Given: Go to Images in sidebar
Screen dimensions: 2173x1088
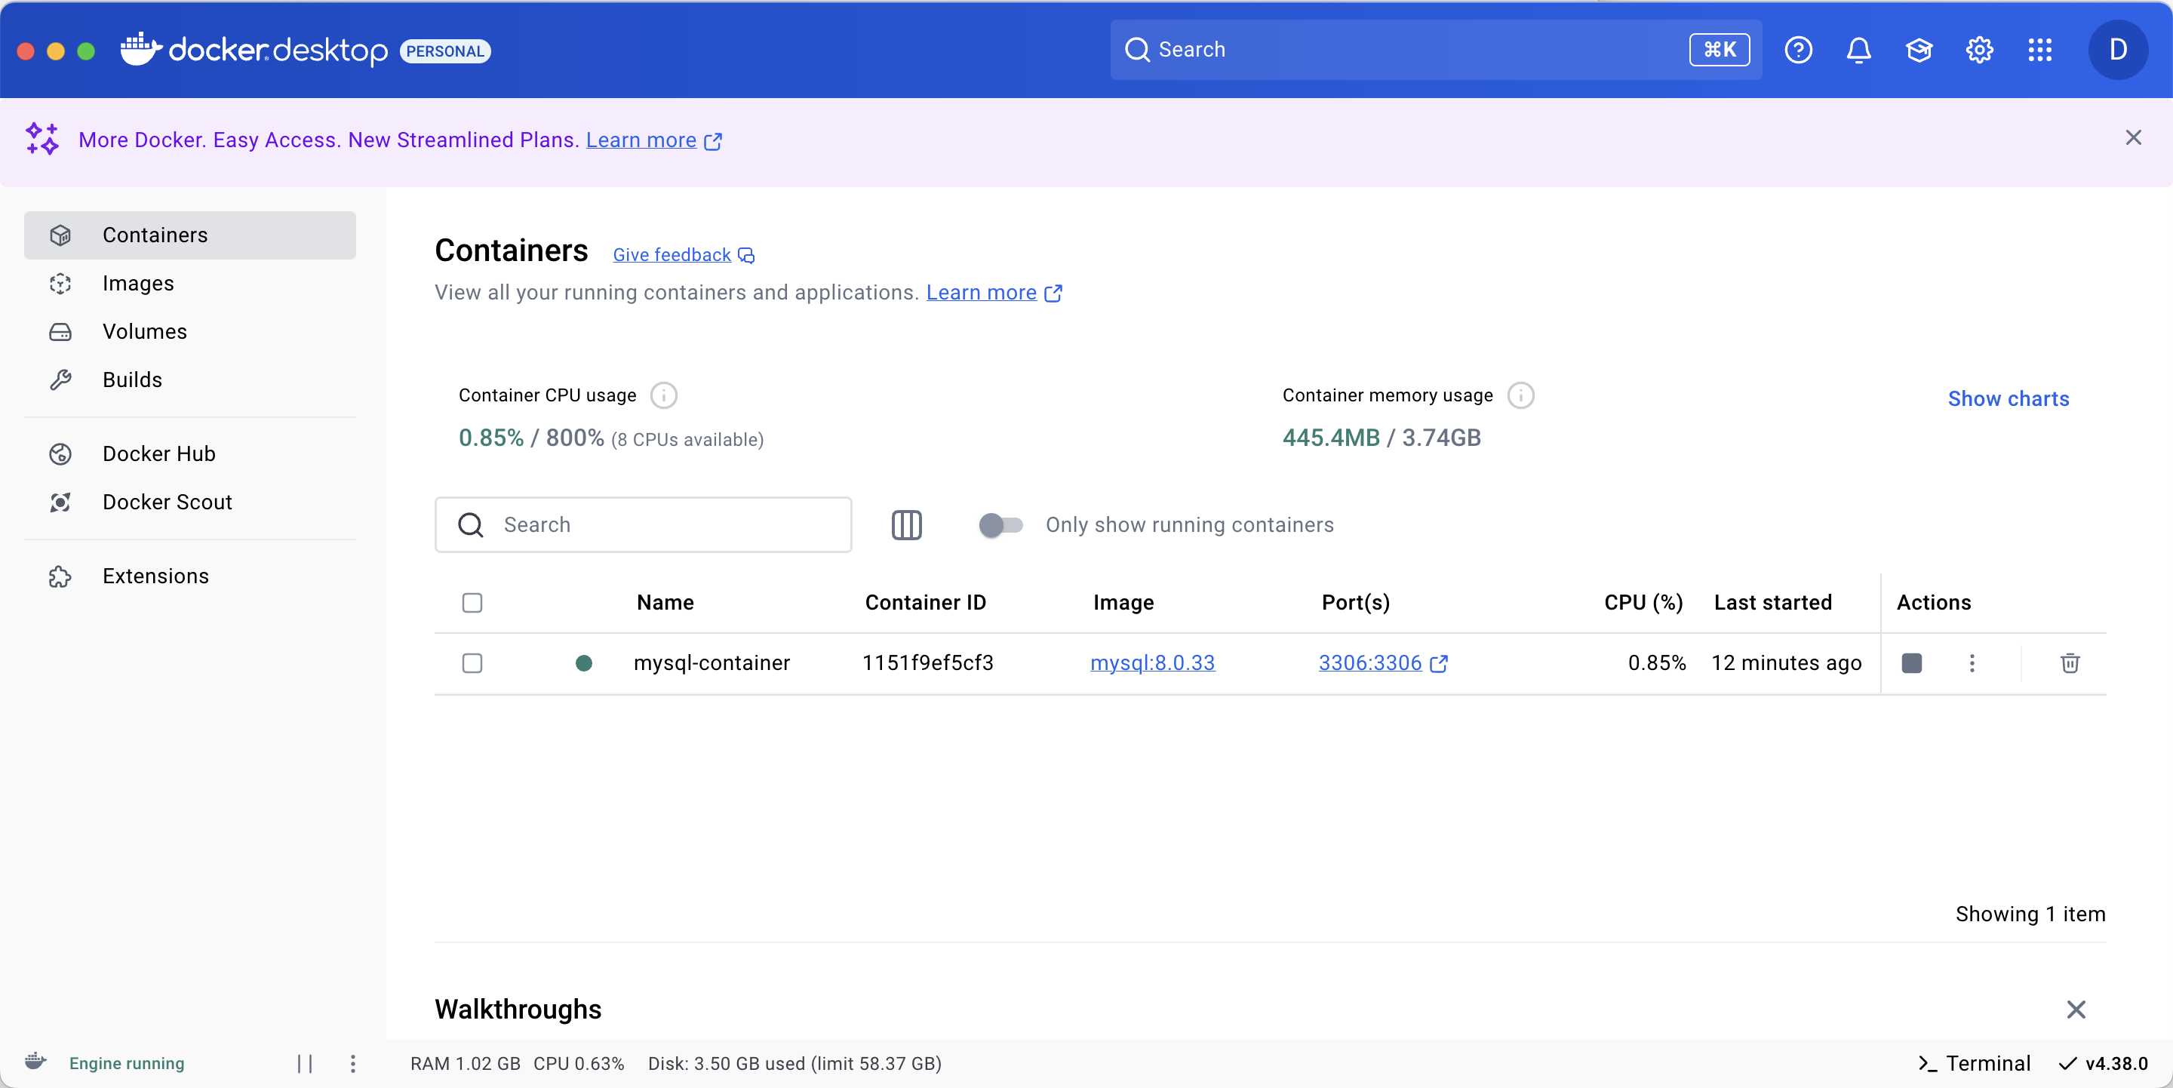Looking at the screenshot, I should 138,284.
